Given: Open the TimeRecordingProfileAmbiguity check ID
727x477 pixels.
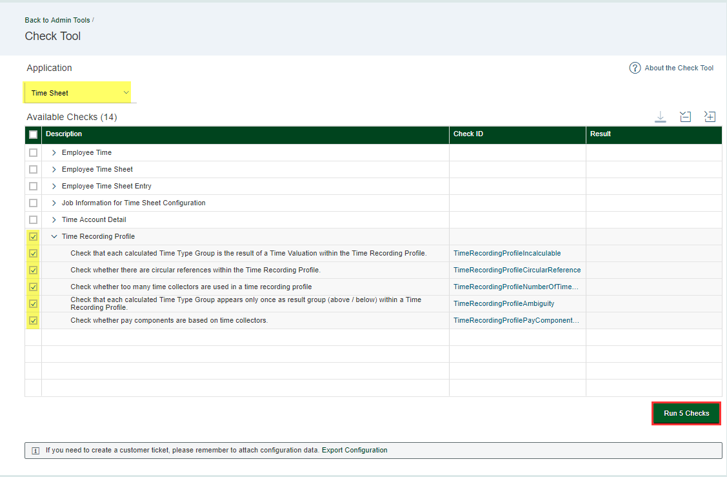Looking at the screenshot, I should (504, 303).
